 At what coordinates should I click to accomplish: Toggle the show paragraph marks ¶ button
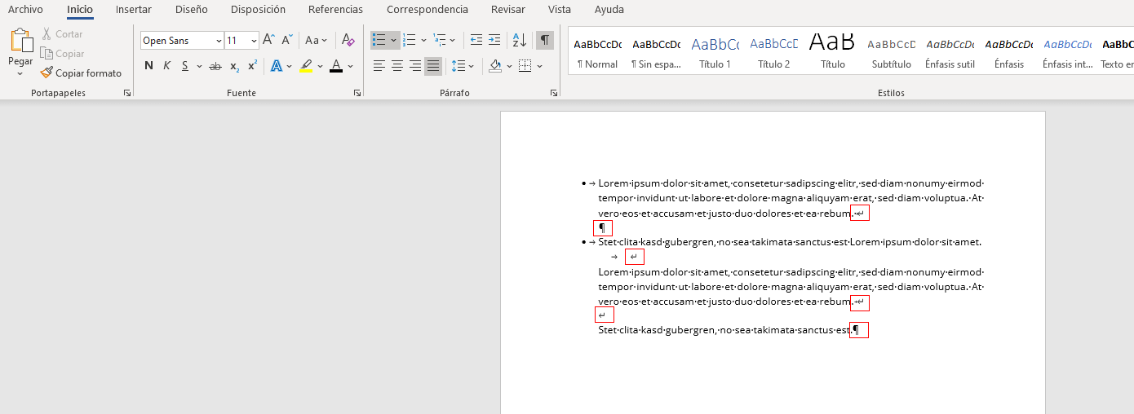coord(545,40)
